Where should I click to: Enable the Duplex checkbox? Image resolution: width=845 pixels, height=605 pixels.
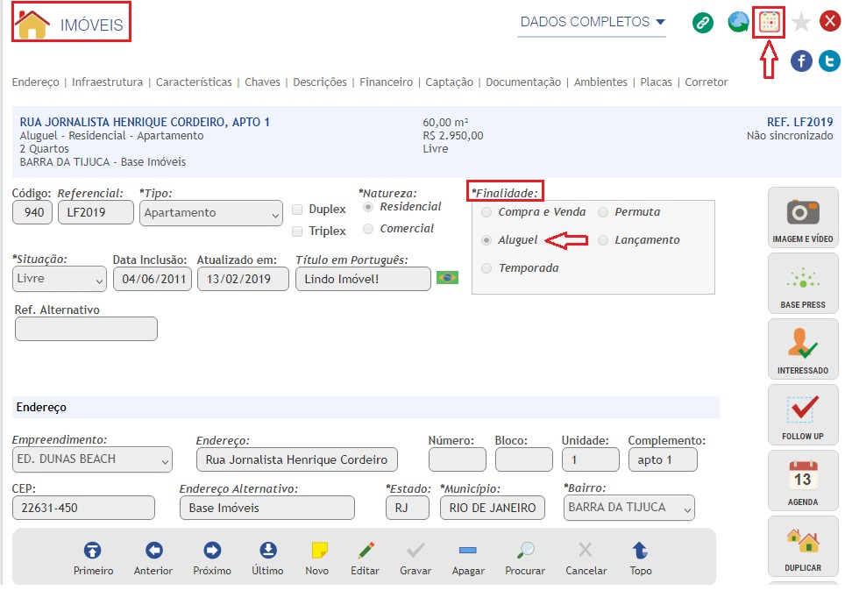coord(298,210)
